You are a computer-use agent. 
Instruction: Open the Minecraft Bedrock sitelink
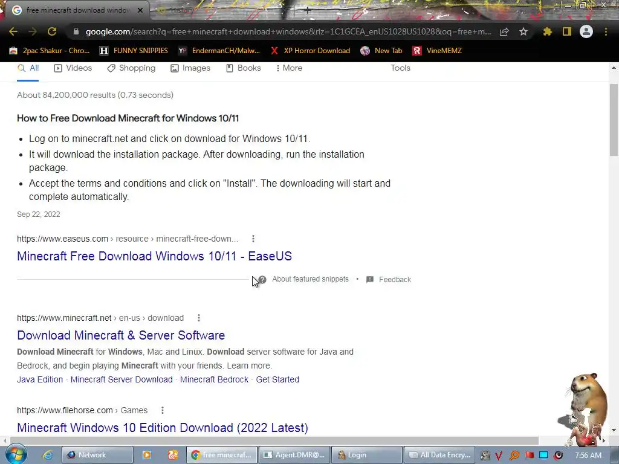(214, 379)
